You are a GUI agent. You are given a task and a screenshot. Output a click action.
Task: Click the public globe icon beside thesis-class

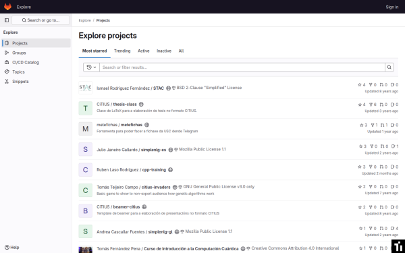[141, 105]
